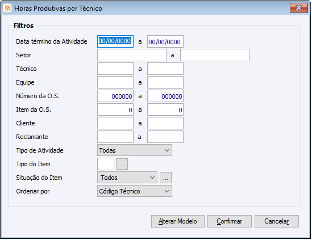Click the dialog title Horas Produtivas por Técnico
The image size is (312, 240).
[x=58, y=9]
